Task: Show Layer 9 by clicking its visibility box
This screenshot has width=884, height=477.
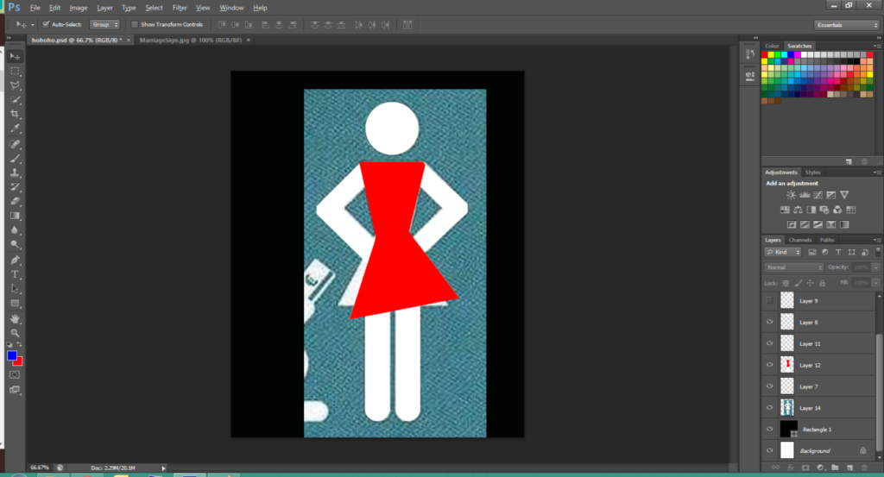Action: click(769, 300)
